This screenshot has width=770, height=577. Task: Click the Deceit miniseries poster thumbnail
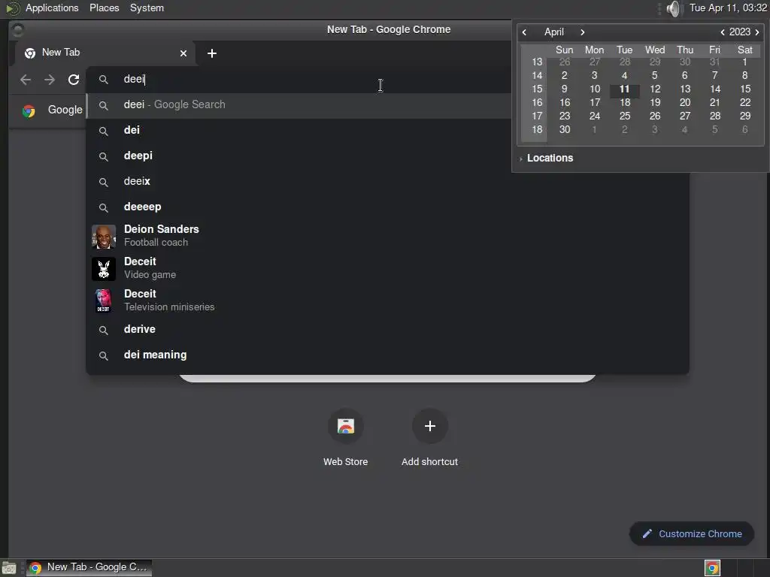point(104,301)
